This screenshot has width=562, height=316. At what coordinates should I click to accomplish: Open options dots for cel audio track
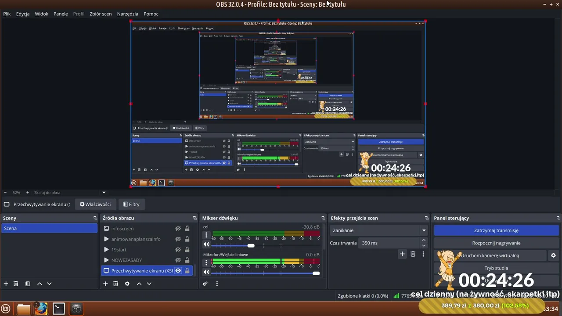pos(206,235)
